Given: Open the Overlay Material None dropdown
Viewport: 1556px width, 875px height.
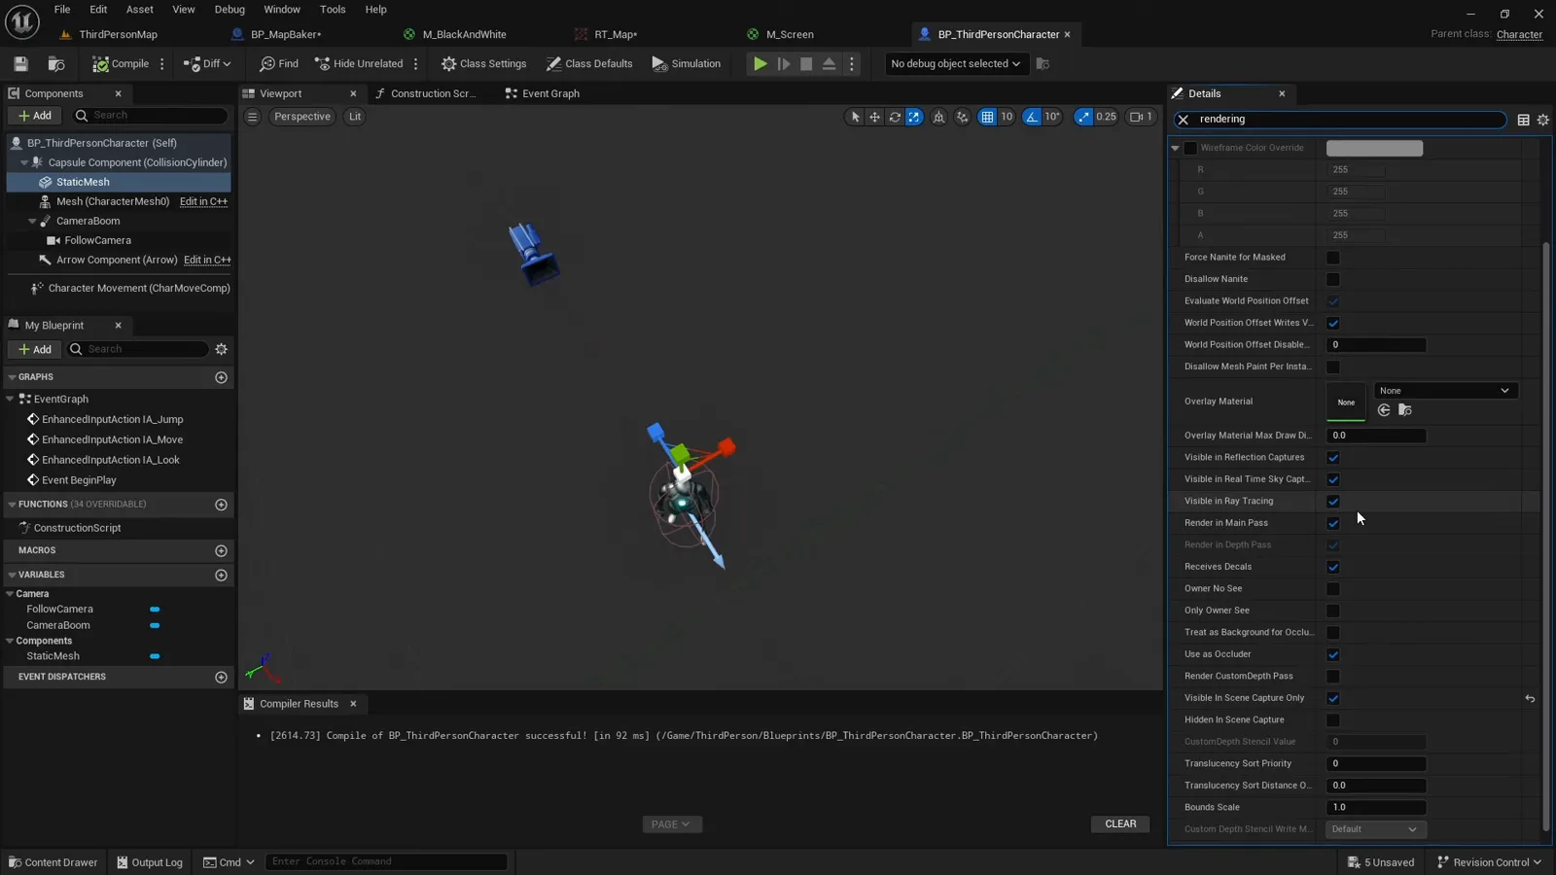Looking at the screenshot, I should tap(1445, 391).
